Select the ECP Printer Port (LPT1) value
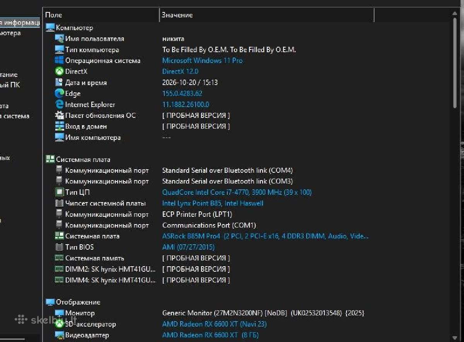Viewport: 464px width, 342px height. pos(197,214)
